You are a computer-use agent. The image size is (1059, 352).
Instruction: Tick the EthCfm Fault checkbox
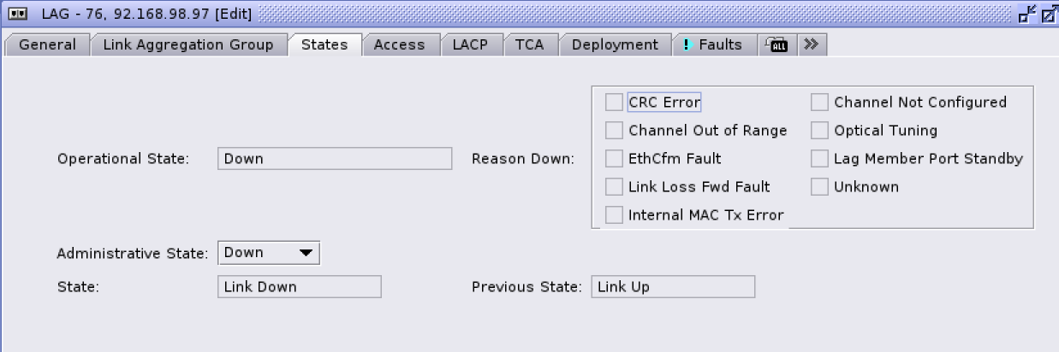[x=614, y=159]
